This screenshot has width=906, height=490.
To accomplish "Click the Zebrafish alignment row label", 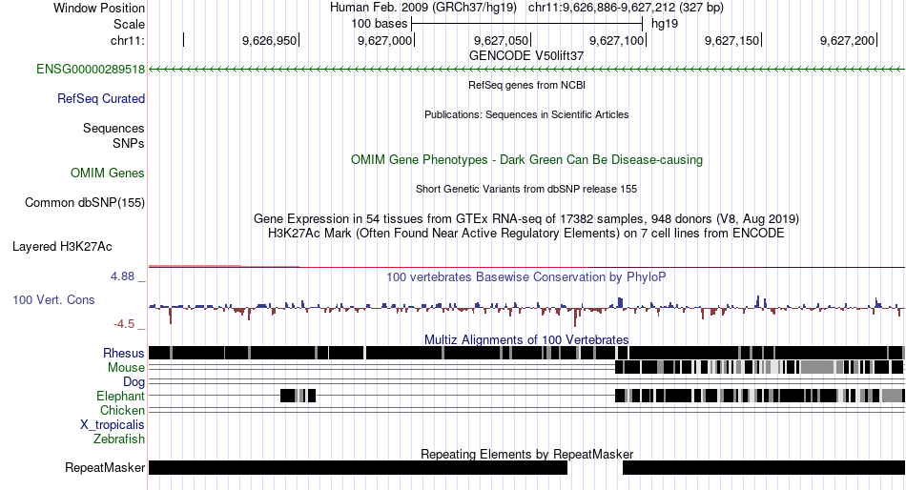I will [x=119, y=439].
